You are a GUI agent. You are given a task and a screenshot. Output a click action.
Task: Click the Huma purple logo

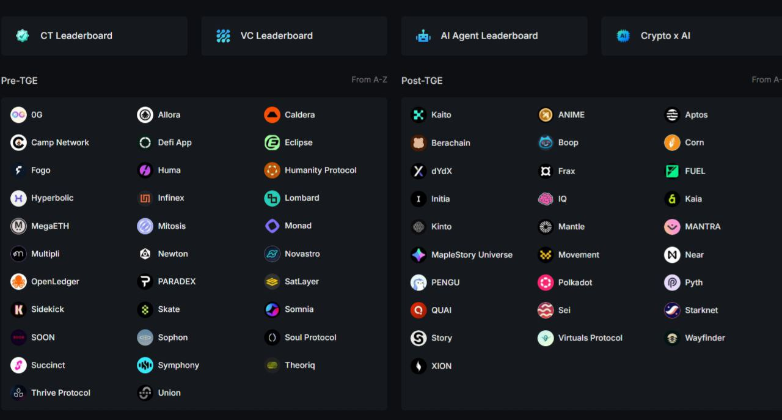145,170
